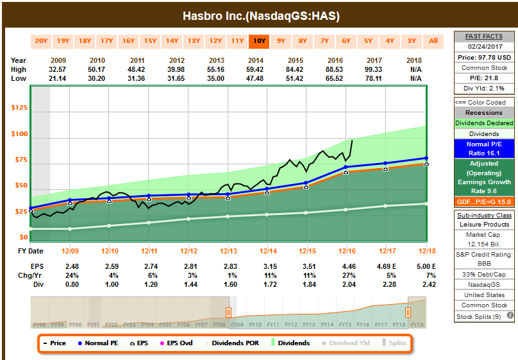Image resolution: width=518 pixels, height=360 pixels.
Task: Click the Sub-industry Class link
Action: coord(484,215)
